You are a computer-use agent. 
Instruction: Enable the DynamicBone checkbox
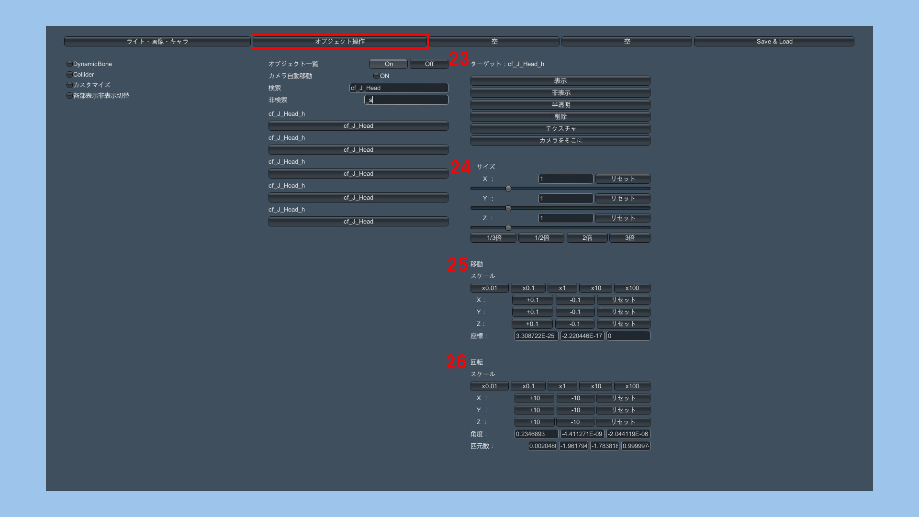click(69, 64)
